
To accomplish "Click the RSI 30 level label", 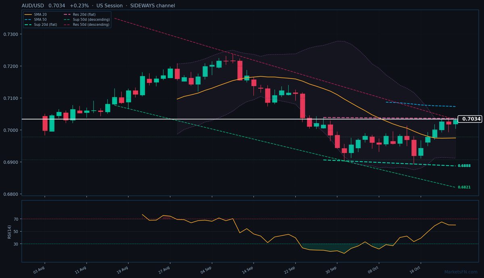I will click(16, 244).
